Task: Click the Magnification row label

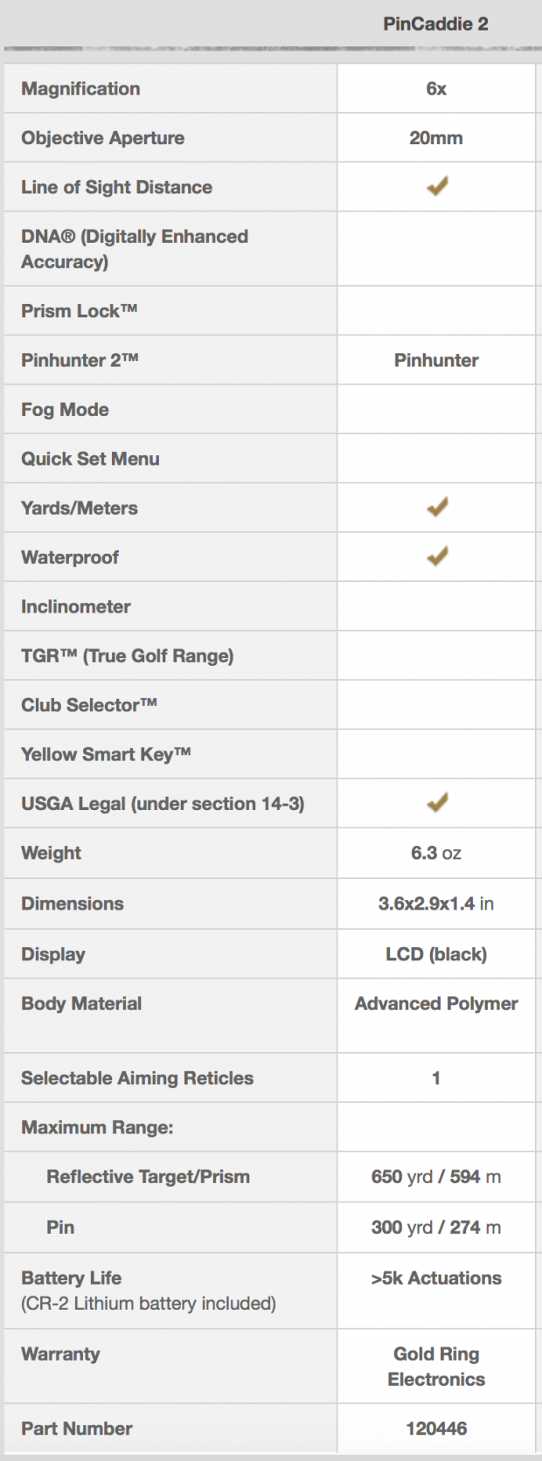Action: click(x=80, y=88)
